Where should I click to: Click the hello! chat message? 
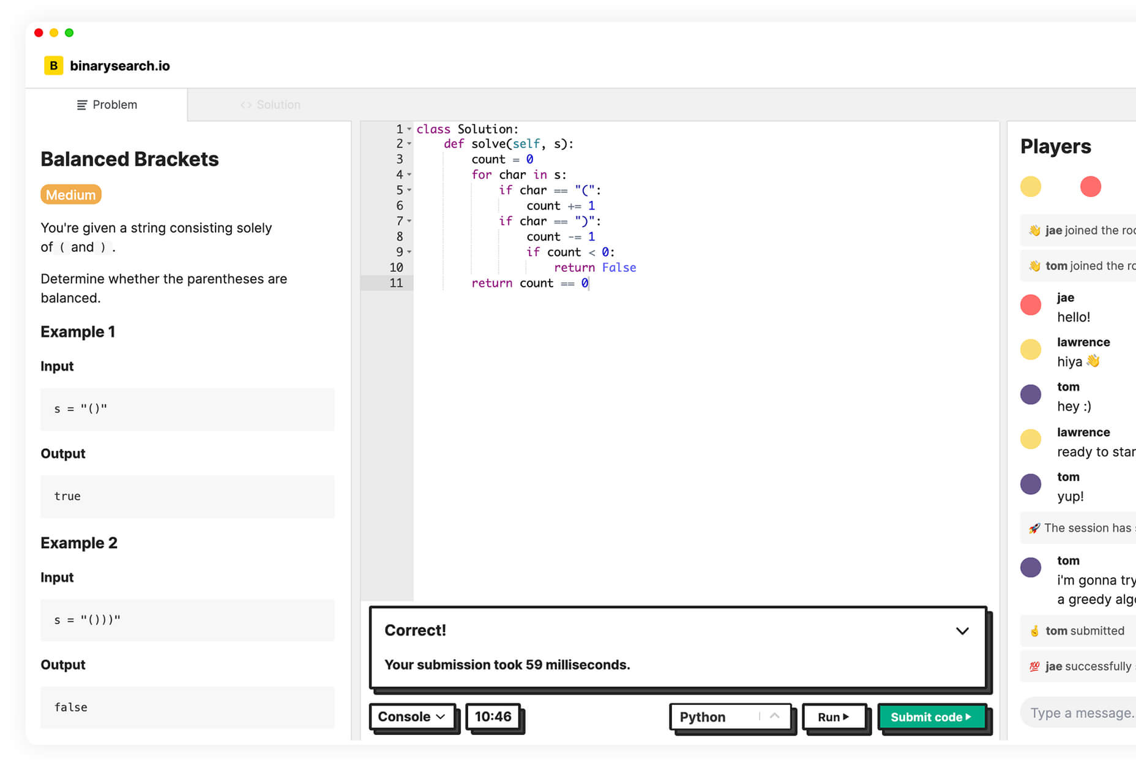(x=1074, y=317)
